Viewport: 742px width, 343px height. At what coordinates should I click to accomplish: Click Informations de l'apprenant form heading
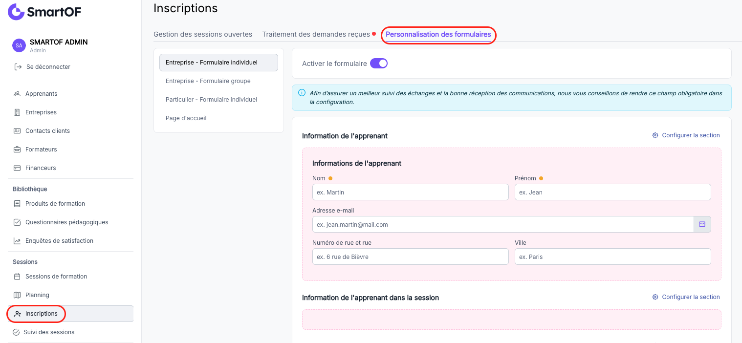pyautogui.click(x=357, y=163)
